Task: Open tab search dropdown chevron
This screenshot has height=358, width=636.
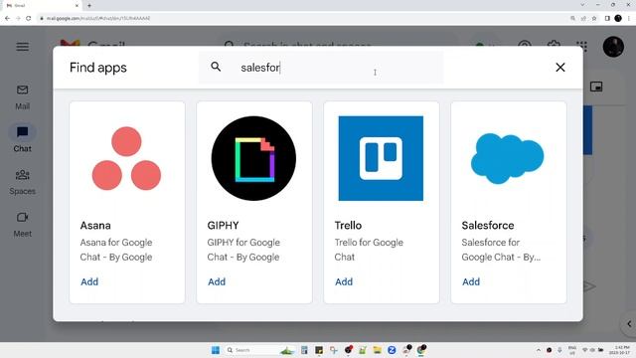Action: [x=582, y=5]
